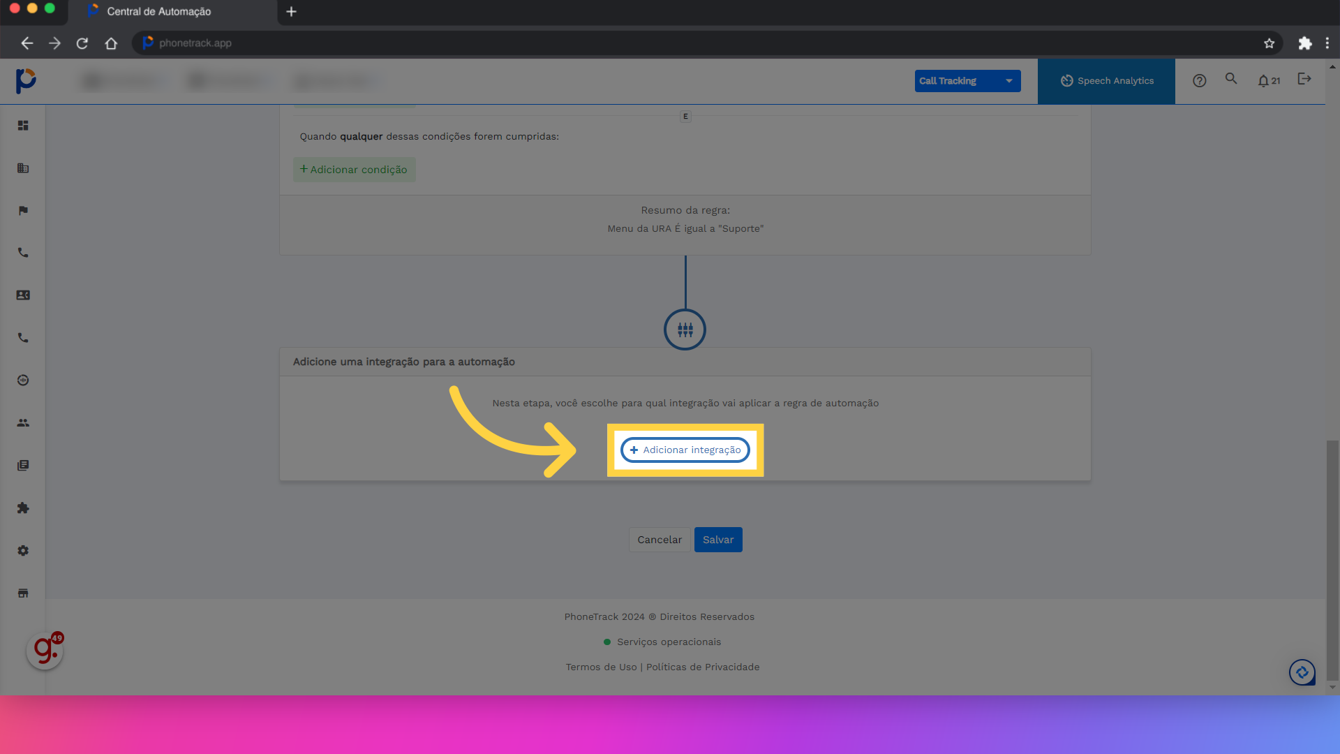The image size is (1340, 754).
Task: Select the Central de Automação browser tab
Action: 172,12
